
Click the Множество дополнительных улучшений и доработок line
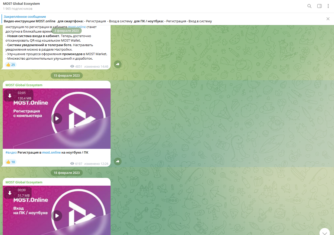(x=49, y=58)
